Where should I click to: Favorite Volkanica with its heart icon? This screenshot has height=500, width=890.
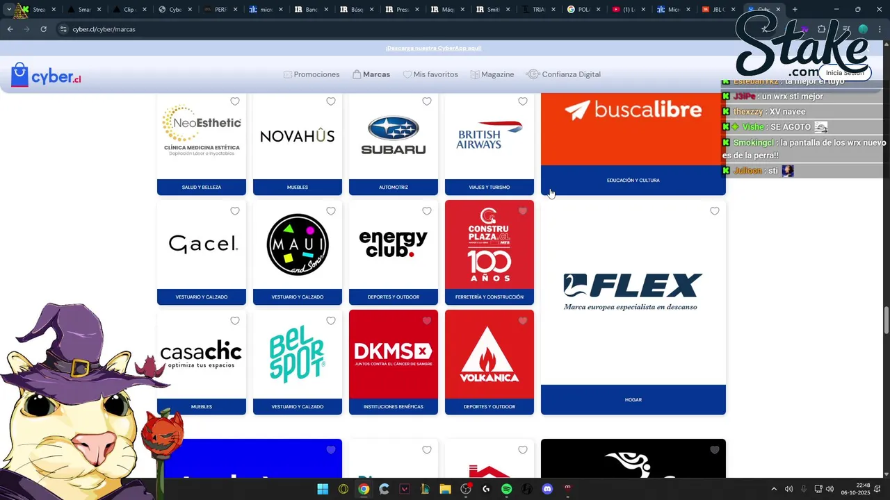pyautogui.click(x=523, y=321)
